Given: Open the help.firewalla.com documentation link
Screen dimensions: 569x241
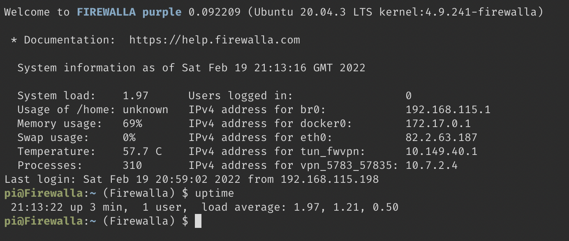Looking at the screenshot, I should tap(215, 40).
